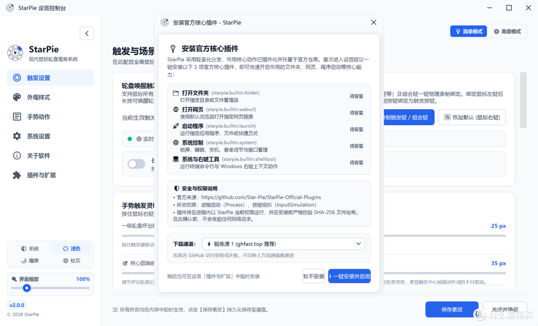Click the v2.0.0 version badge

coord(17,305)
